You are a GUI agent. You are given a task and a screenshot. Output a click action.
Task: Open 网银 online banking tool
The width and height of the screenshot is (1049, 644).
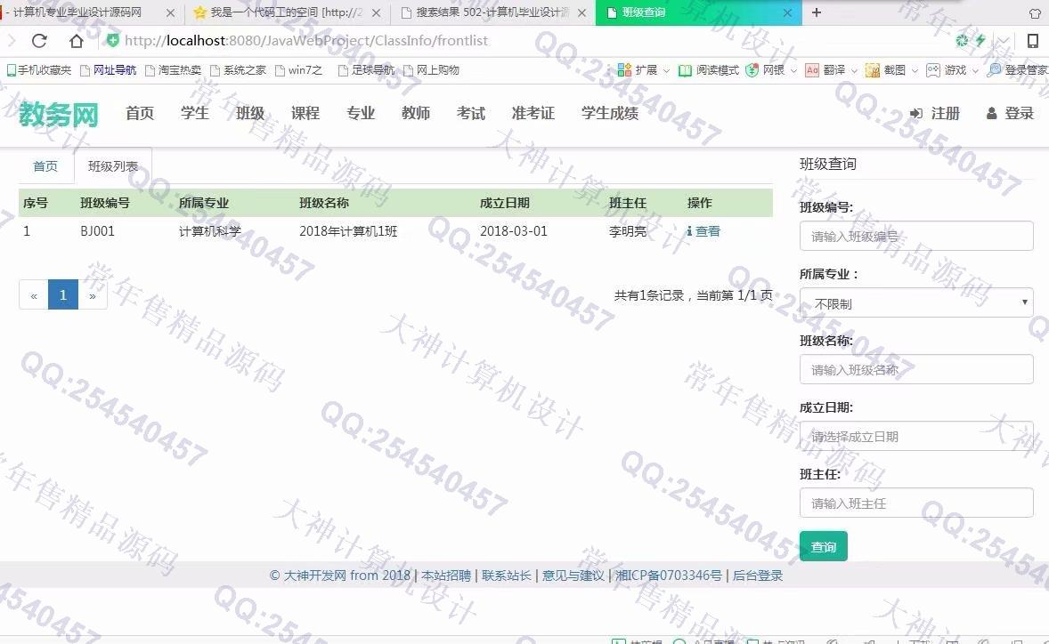click(765, 70)
